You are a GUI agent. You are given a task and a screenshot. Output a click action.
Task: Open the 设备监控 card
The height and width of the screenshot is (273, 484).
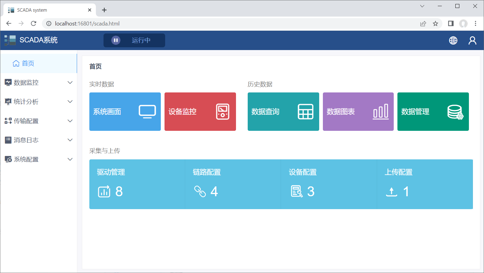click(200, 111)
